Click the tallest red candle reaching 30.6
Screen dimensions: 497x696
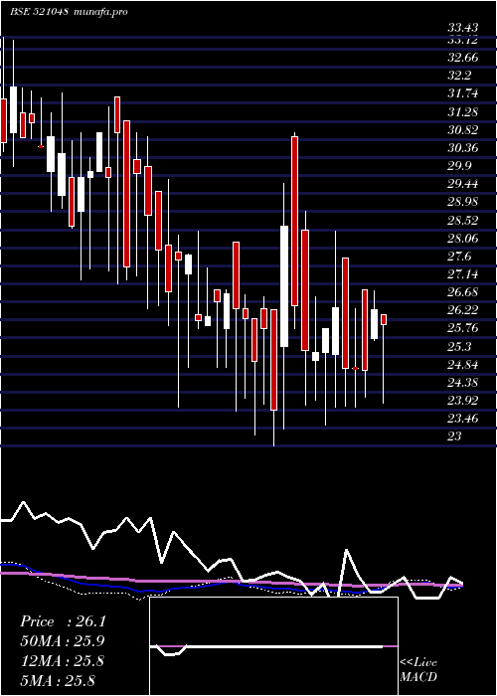coord(294,221)
